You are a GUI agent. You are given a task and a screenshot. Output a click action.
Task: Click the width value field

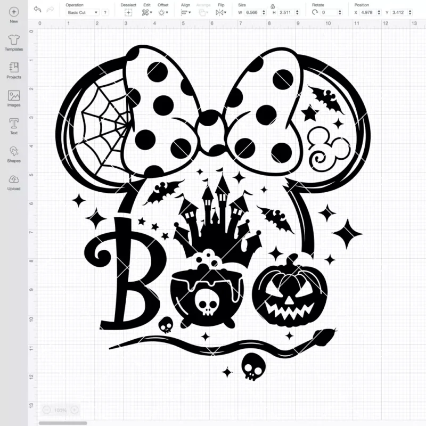point(252,12)
